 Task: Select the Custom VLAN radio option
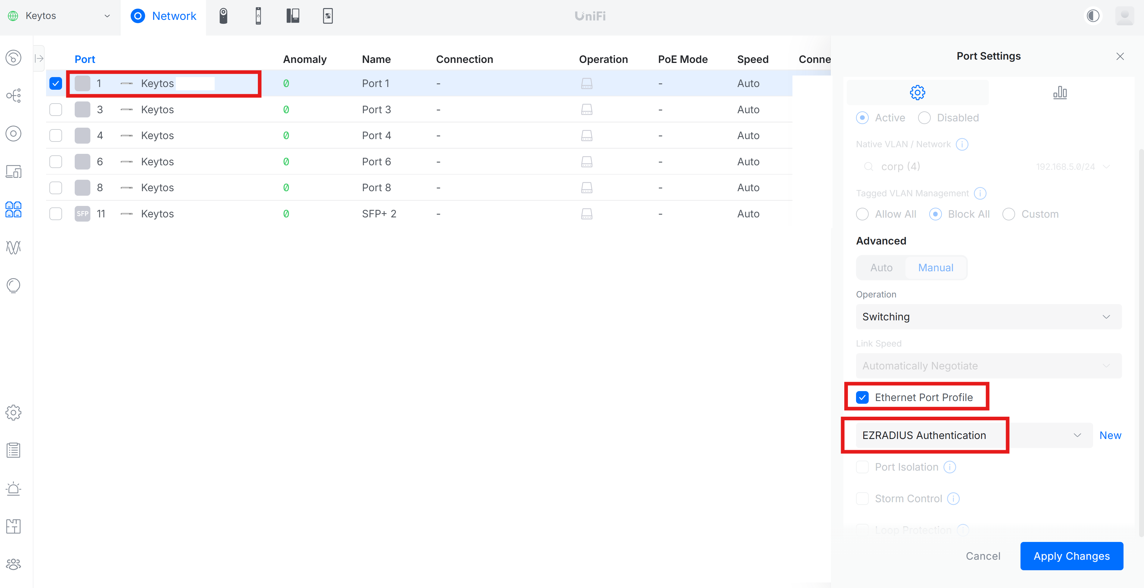pos(1008,214)
